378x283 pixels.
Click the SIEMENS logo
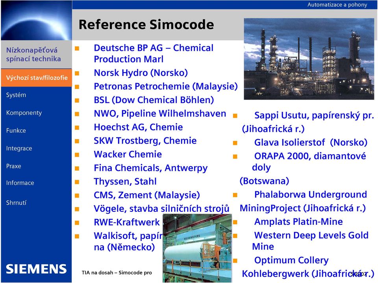36,269
